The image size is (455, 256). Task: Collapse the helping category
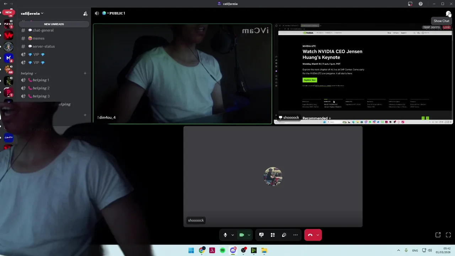[28, 73]
